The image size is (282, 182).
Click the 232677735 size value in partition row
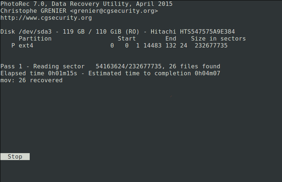point(211,46)
